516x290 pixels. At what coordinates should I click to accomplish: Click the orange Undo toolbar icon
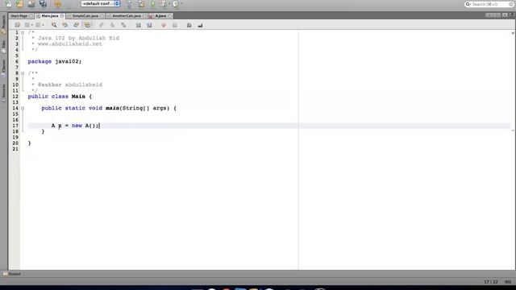pos(57,4)
